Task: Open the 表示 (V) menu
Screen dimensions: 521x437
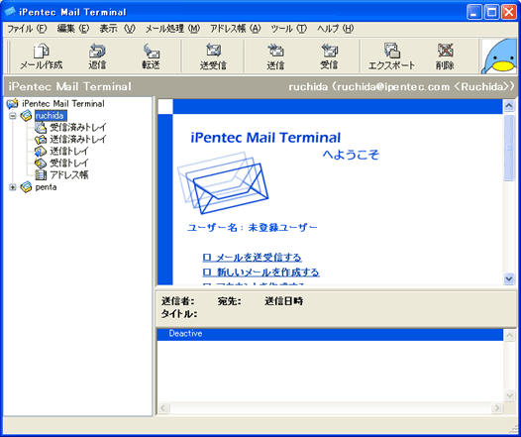Action: pyautogui.click(x=118, y=29)
